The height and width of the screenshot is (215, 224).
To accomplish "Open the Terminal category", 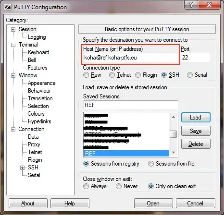I will tap(28, 45).
